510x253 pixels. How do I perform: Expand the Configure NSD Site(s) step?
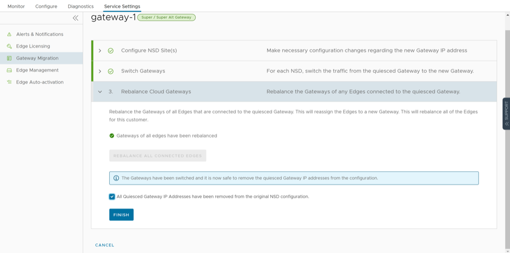pyautogui.click(x=100, y=51)
